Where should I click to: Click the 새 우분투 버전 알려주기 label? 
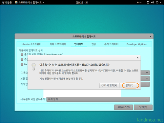click(x=33, y=99)
